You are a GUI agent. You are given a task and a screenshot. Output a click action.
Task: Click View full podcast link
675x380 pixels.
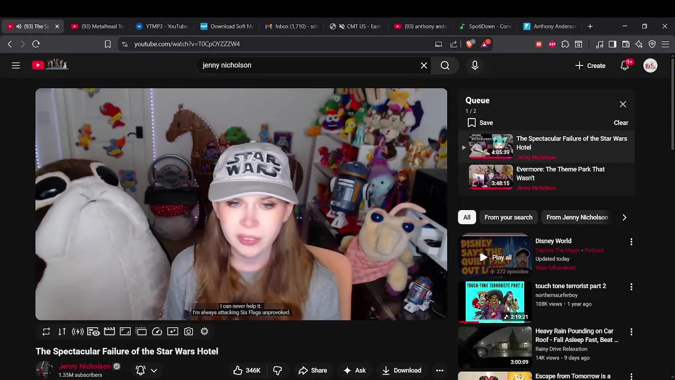(555, 268)
